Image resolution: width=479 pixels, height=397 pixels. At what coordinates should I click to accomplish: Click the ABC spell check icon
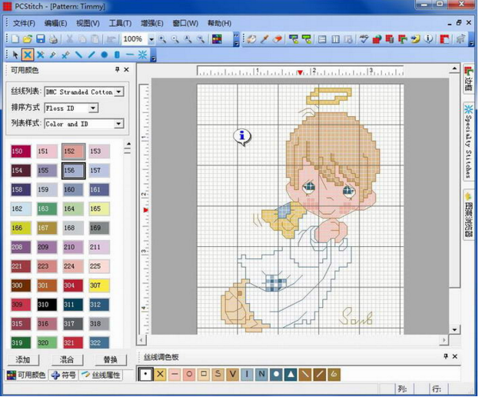[x=364, y=38]
